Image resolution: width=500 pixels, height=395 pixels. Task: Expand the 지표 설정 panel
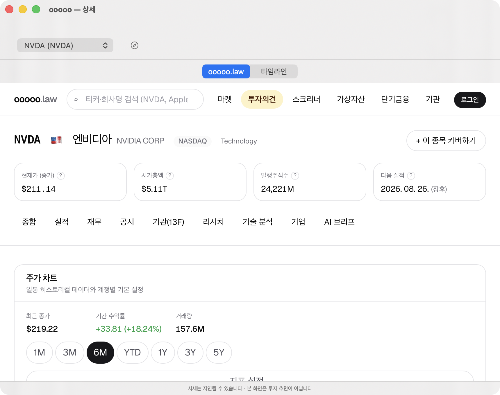tap(250, 376)
